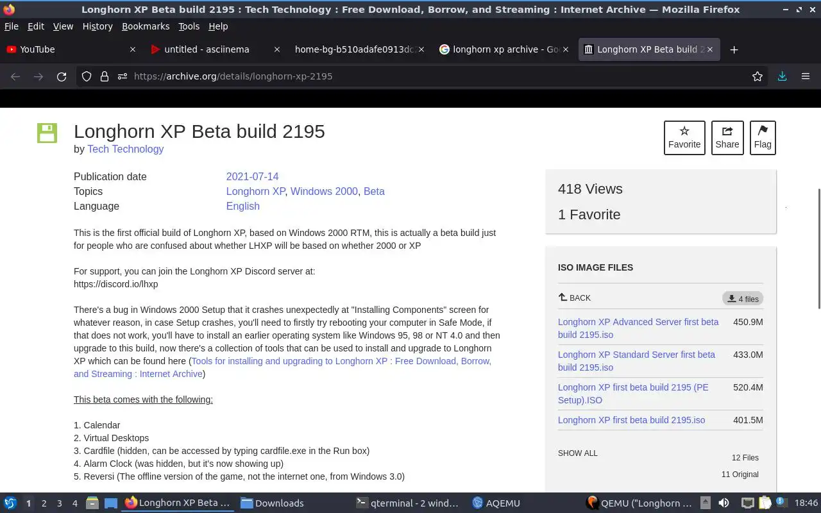Open the Windows 2000 topic link
Viewport: 821px width, 513px height.
tap(324, 191)
